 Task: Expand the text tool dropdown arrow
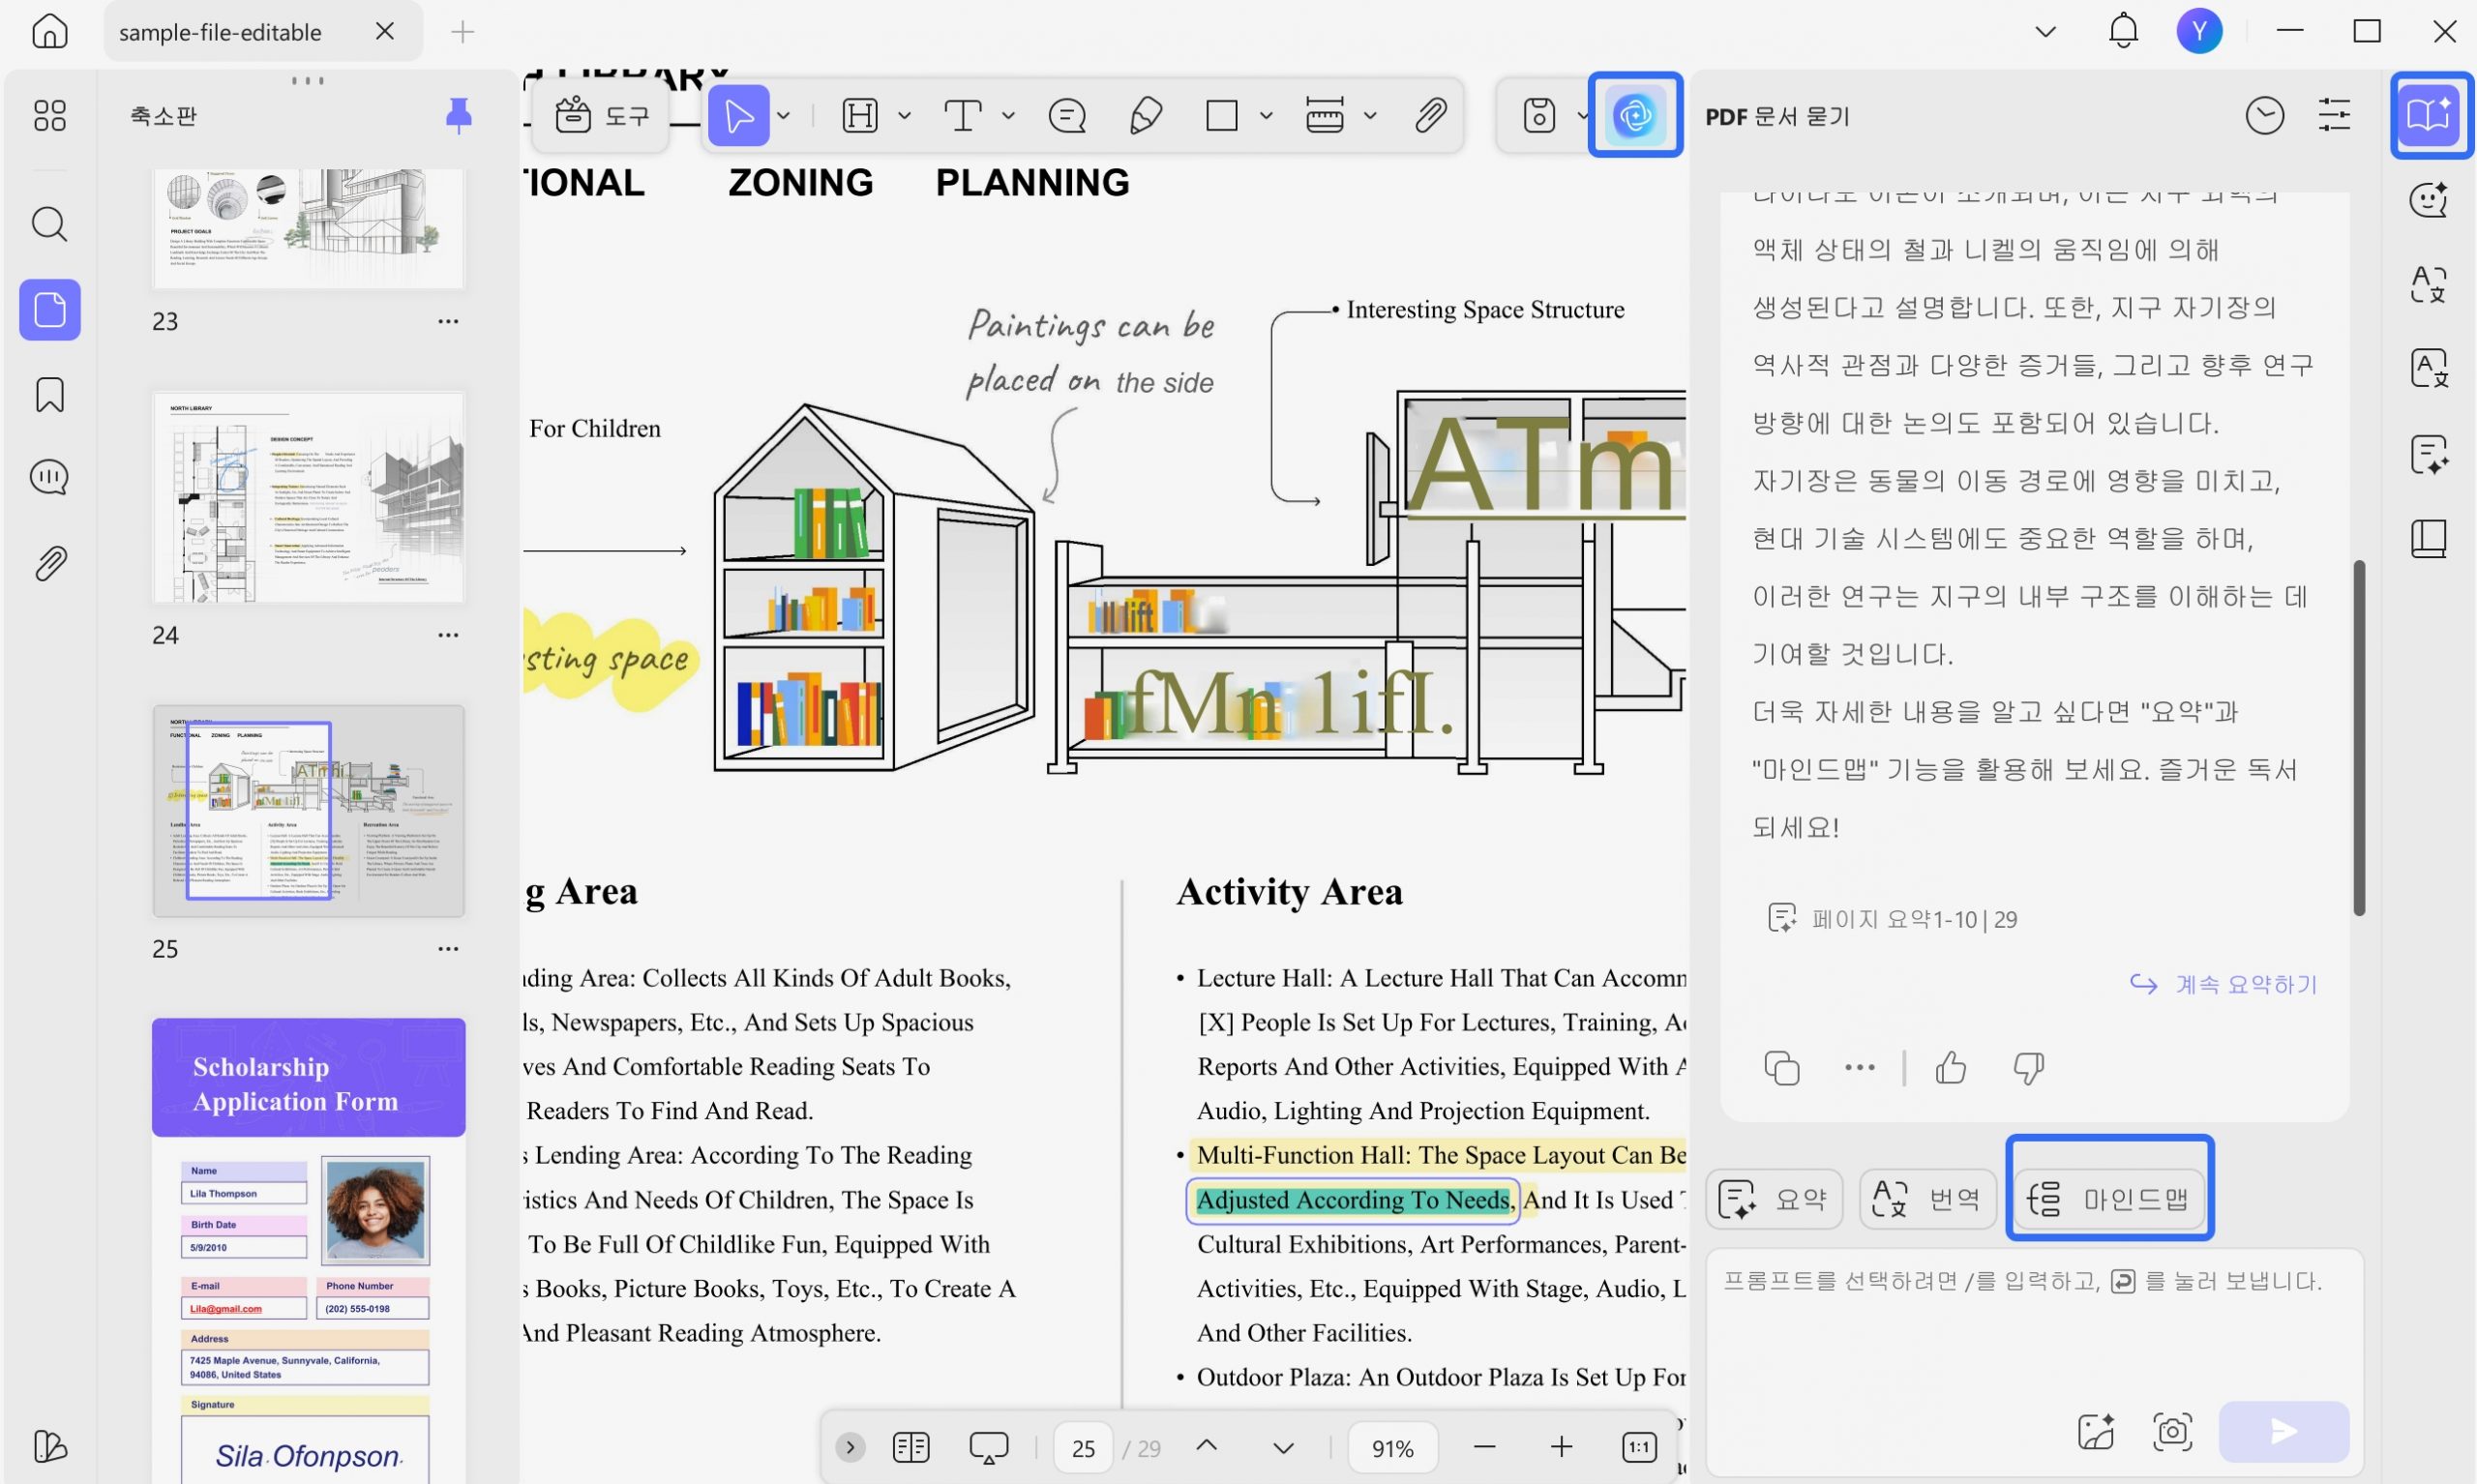(x=1008, y=116)
